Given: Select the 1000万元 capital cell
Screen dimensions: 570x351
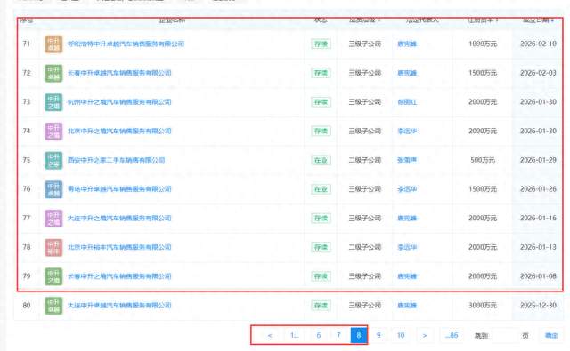Looking at the screenshot, I should coord(483,44).
